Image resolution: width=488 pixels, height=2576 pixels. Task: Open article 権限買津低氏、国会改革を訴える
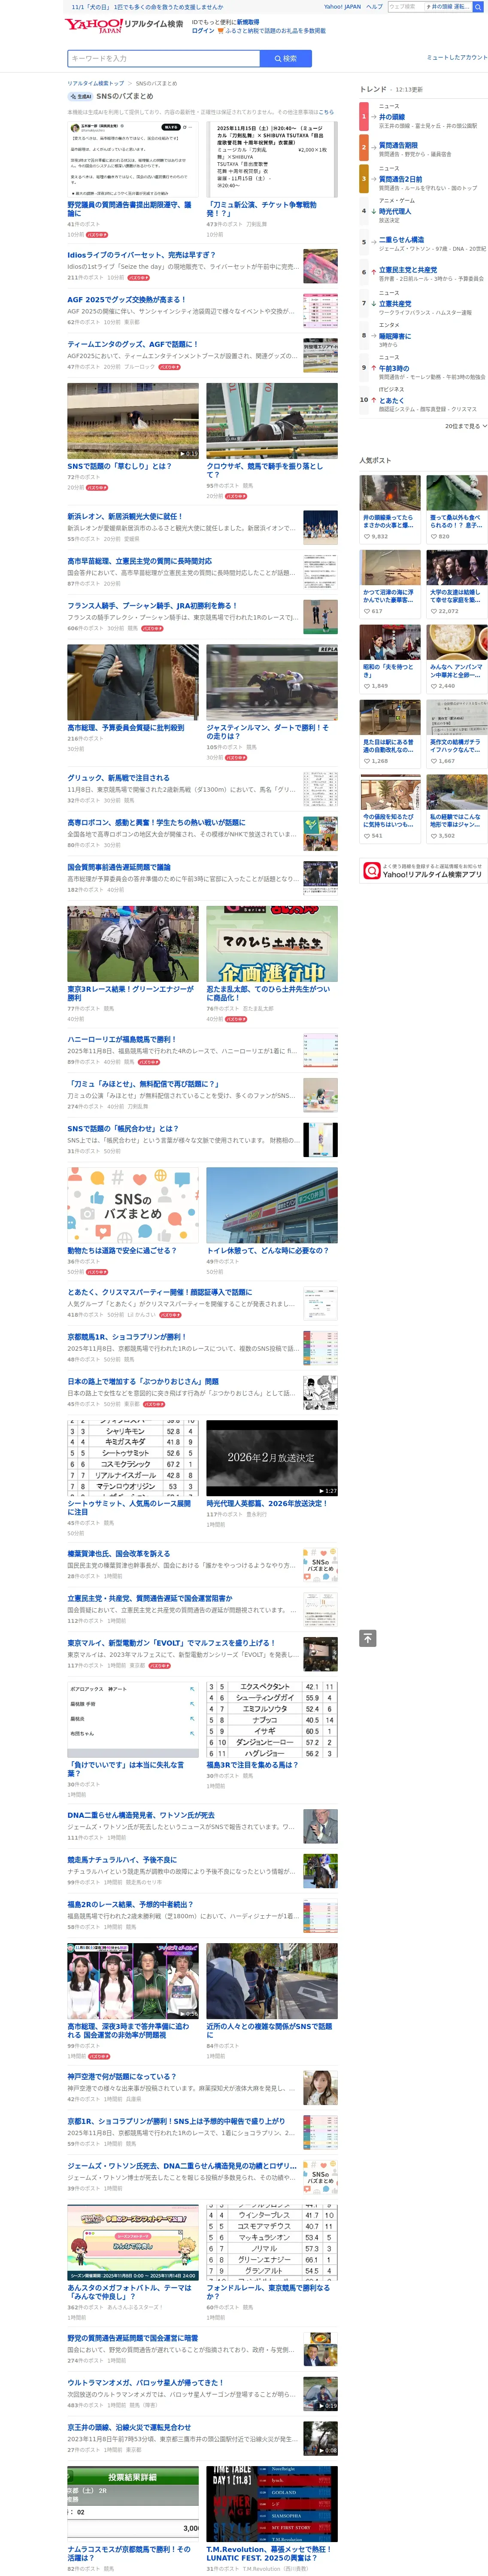point(118,1554)
